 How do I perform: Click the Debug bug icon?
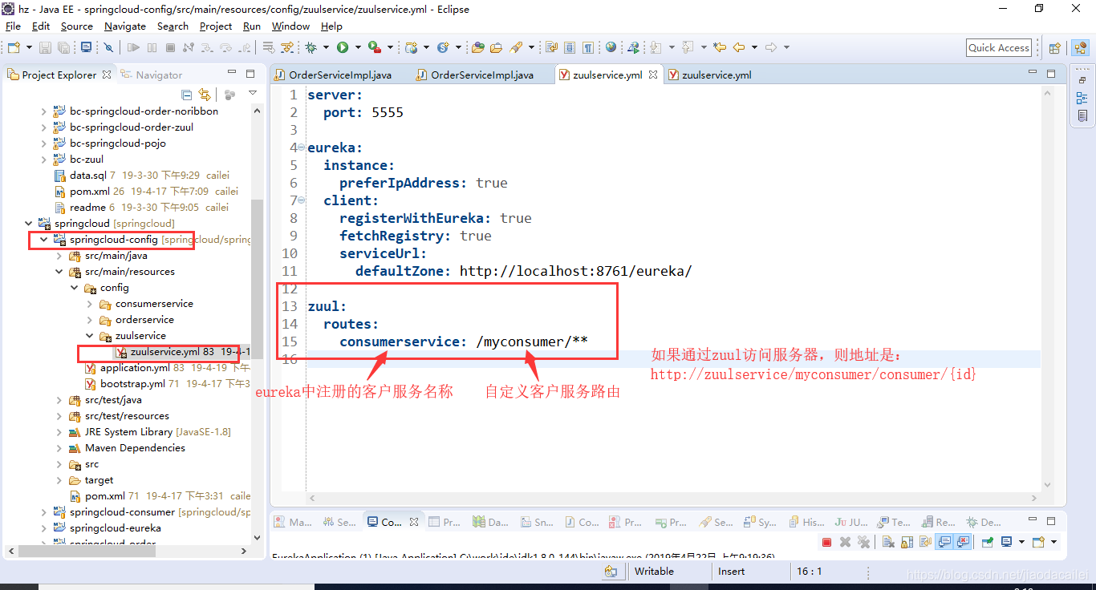[x=311, y=47]
